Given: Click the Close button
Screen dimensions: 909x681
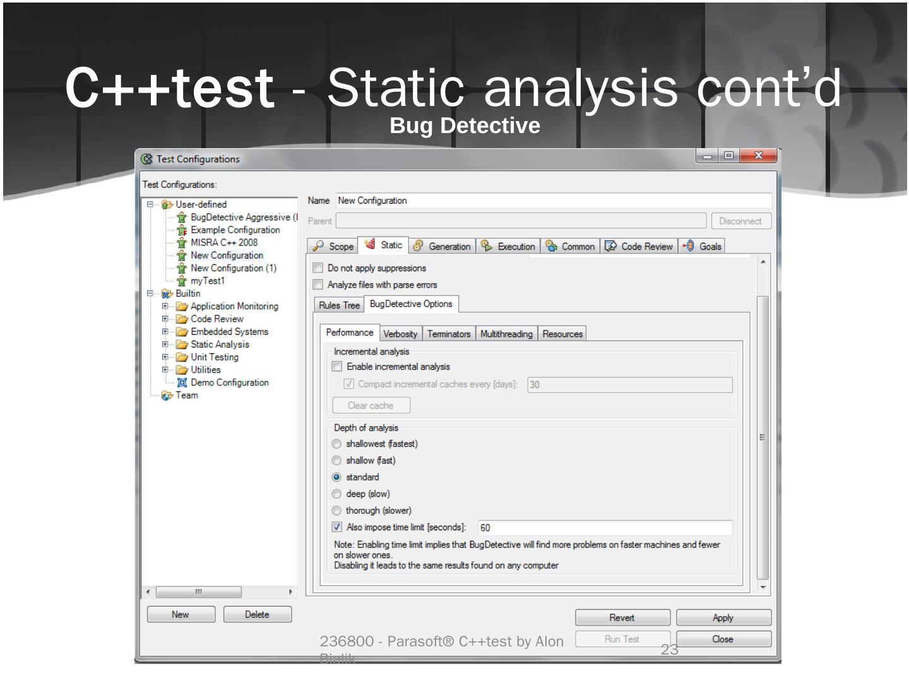Looking at the screenshot, I should tap(723, 639).
